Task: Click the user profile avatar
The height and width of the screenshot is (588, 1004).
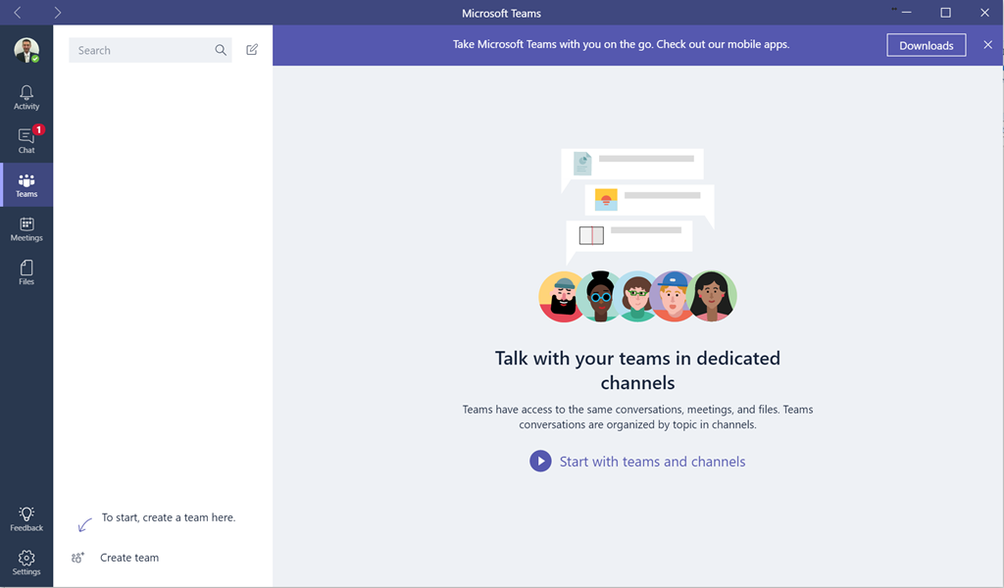Action: 26,50
